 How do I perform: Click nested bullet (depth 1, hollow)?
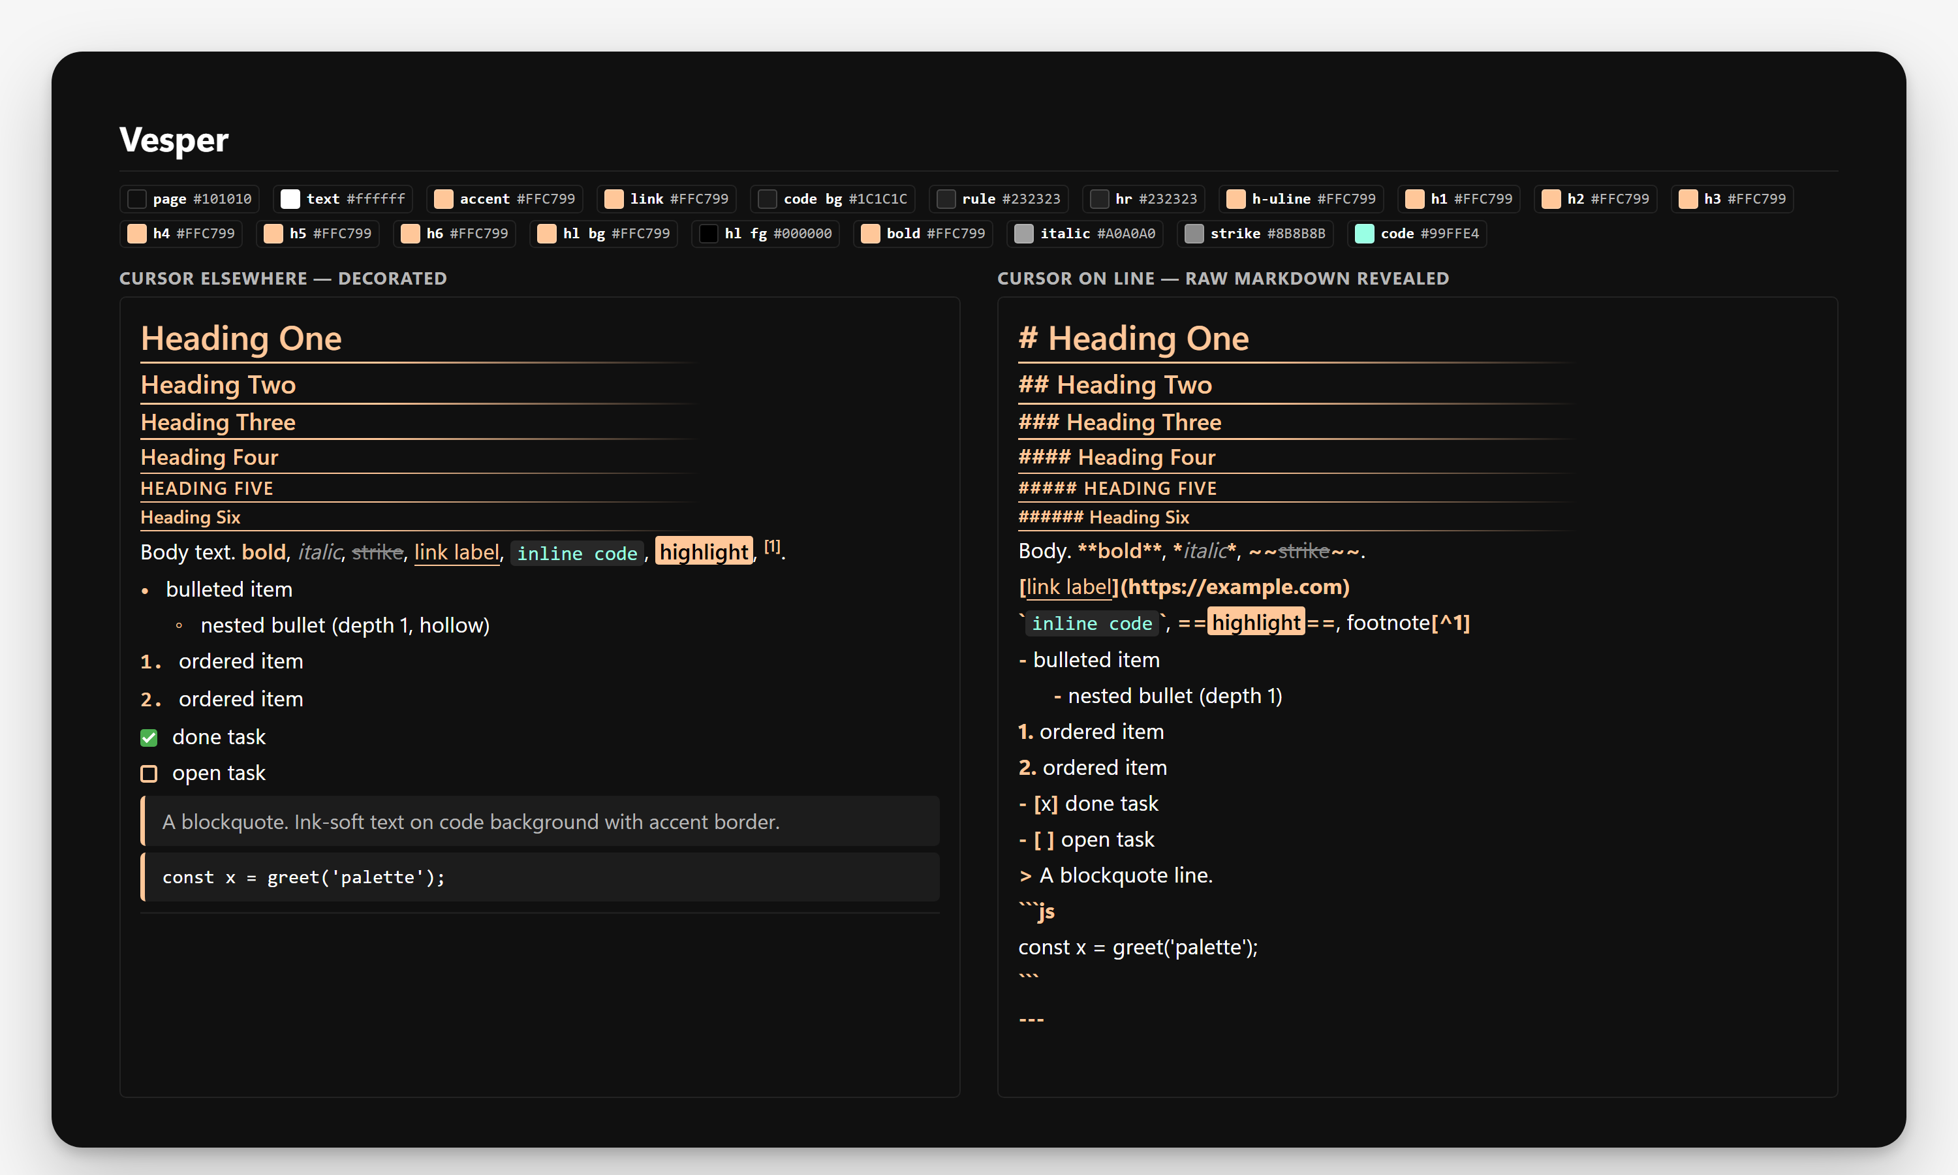[332, 625]
